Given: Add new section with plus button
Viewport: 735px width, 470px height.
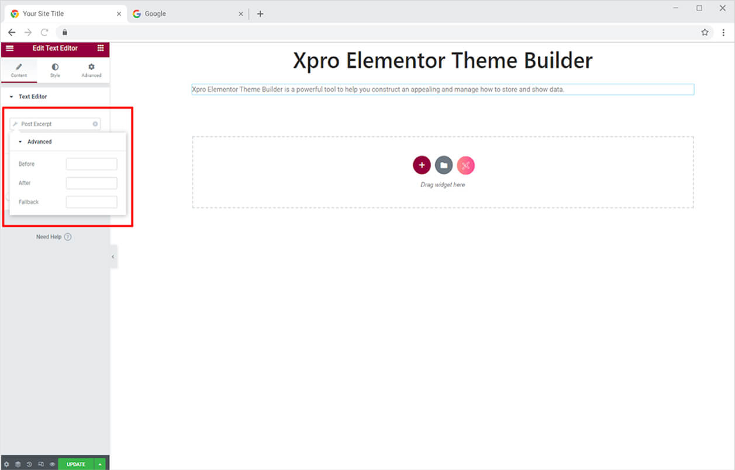Looking at the screenshot, I should [x=422, y=165].
